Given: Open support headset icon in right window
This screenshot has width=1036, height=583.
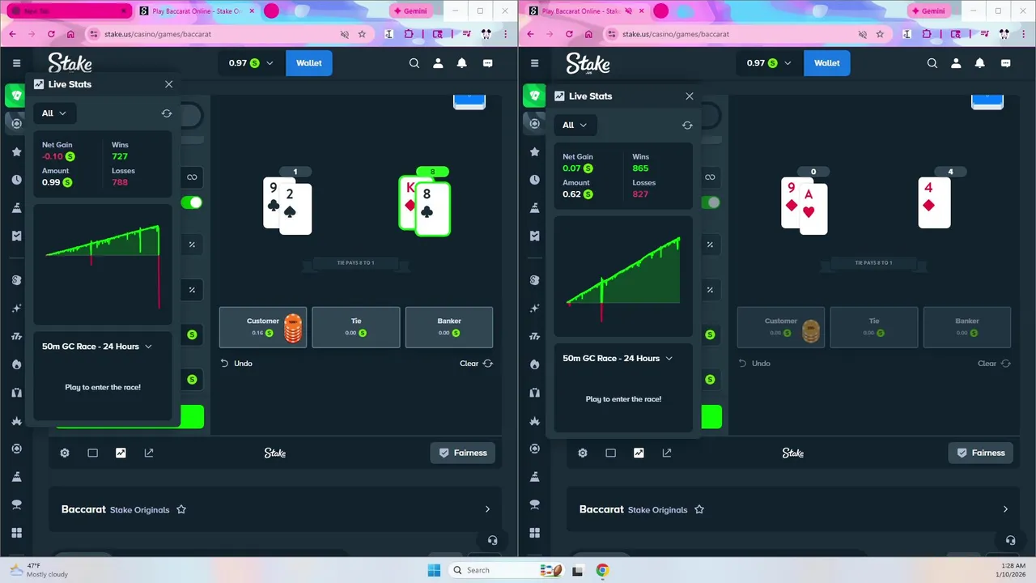Looking at the screenshot, I should point(1010,540).
